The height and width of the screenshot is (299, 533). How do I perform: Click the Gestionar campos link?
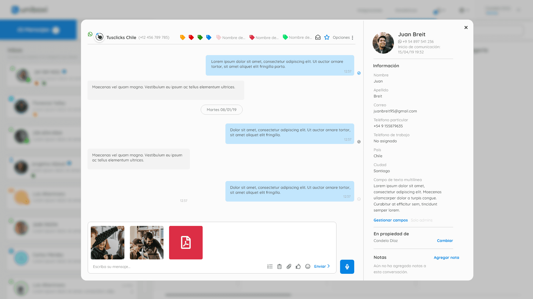click(x=390, y=220)
